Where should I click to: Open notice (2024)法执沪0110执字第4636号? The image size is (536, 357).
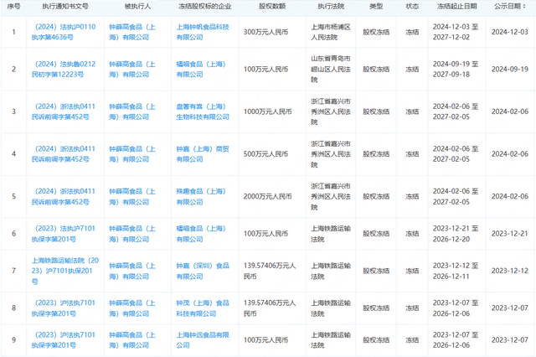pos(64,32)
